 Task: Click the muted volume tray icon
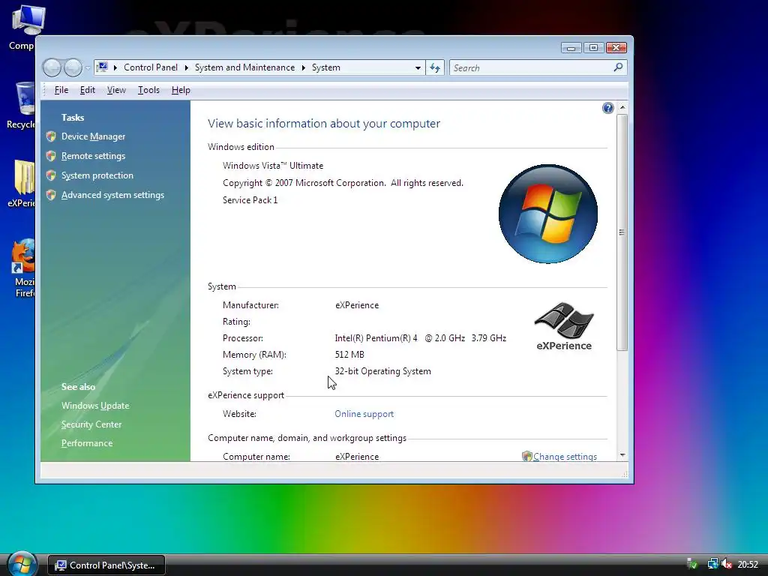[726, 565]
